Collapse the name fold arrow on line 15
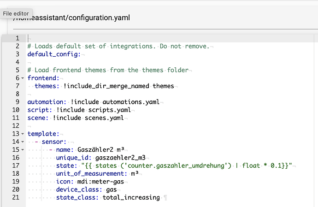 pos(23,150)
